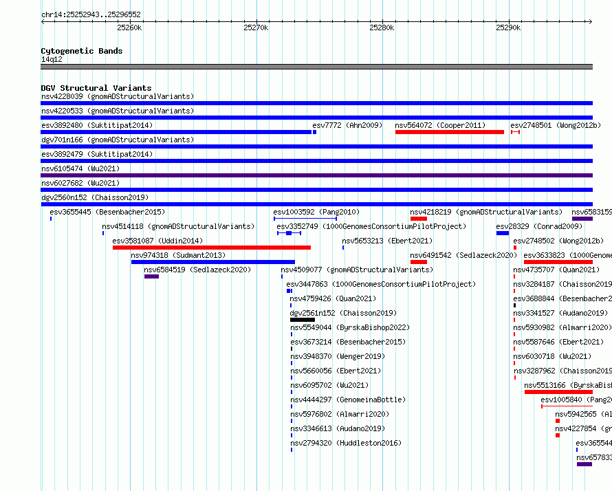
Task: Select the nsv4220533 variant label
Action: click(x=118, y=111)
